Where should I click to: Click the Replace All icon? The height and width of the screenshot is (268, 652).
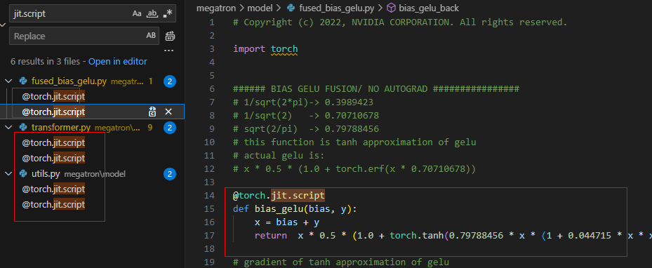coord(170,36)
